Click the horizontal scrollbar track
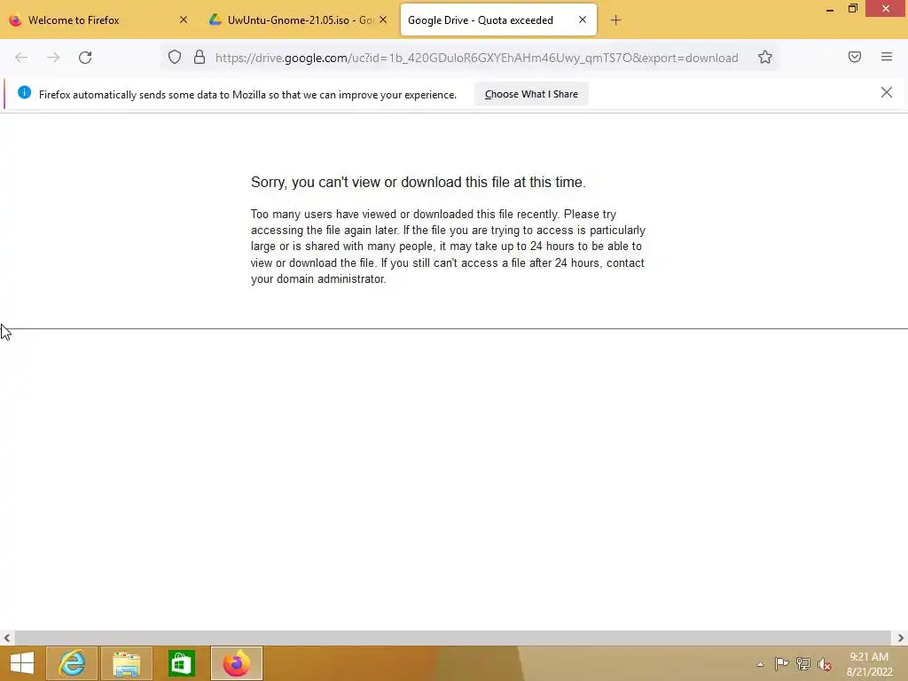Image resolution: width=908 pixels, height=681 pixels. 453,638
